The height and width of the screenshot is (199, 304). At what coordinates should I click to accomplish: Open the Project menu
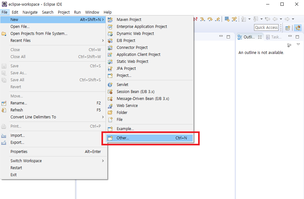tap(64, 12)
